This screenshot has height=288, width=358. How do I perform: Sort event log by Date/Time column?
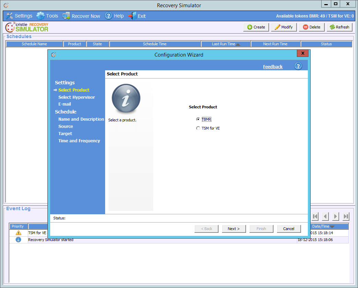329,227
